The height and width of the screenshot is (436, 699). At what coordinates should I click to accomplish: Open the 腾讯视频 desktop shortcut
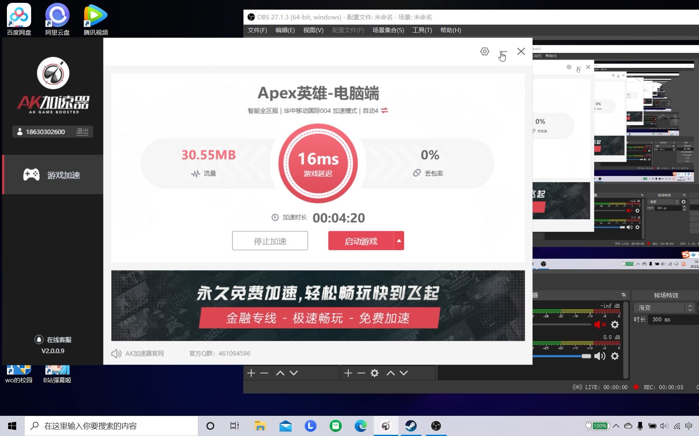[95, 19]
